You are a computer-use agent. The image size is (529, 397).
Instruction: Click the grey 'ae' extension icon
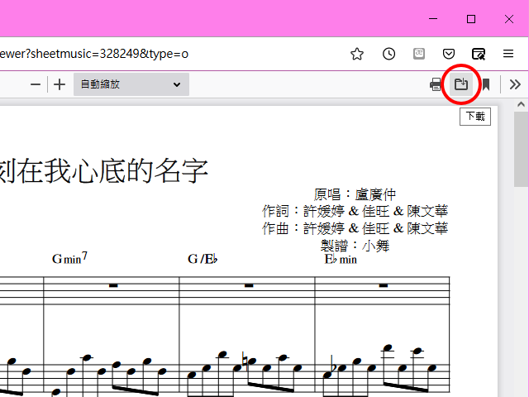419,54
